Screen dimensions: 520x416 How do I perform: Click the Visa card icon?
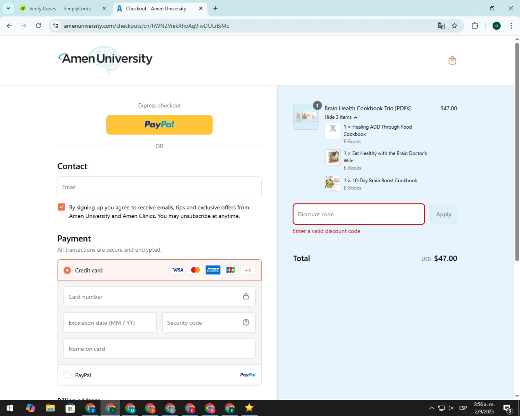(x=178, y=270)
